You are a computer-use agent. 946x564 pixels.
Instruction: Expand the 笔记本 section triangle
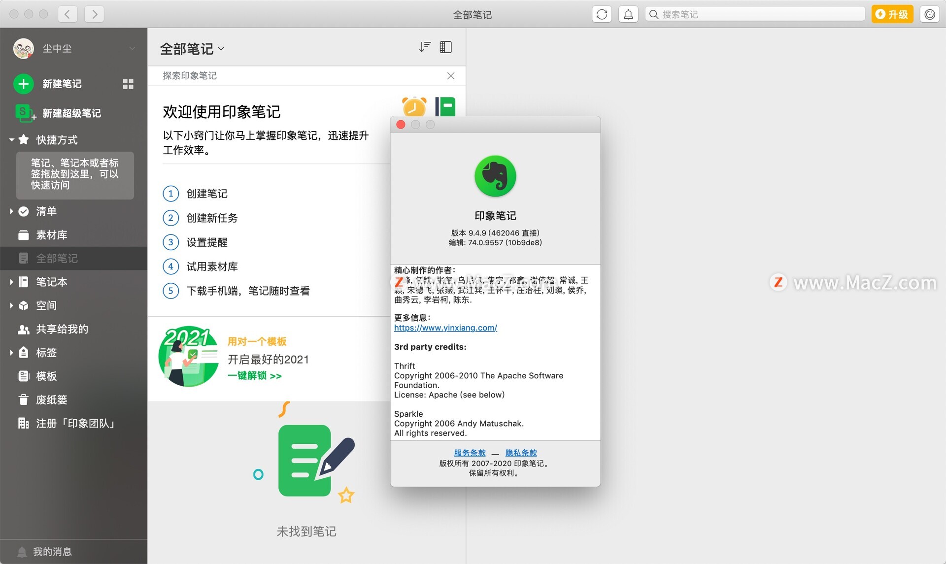point(11,282)
